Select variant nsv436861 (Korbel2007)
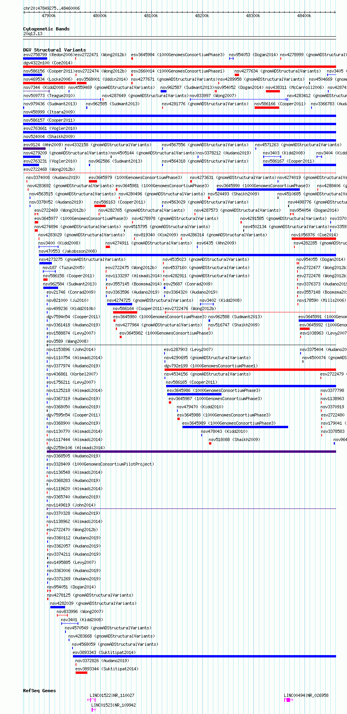Image resolution: width=347 pixels, height=714 pixels. 73,374
